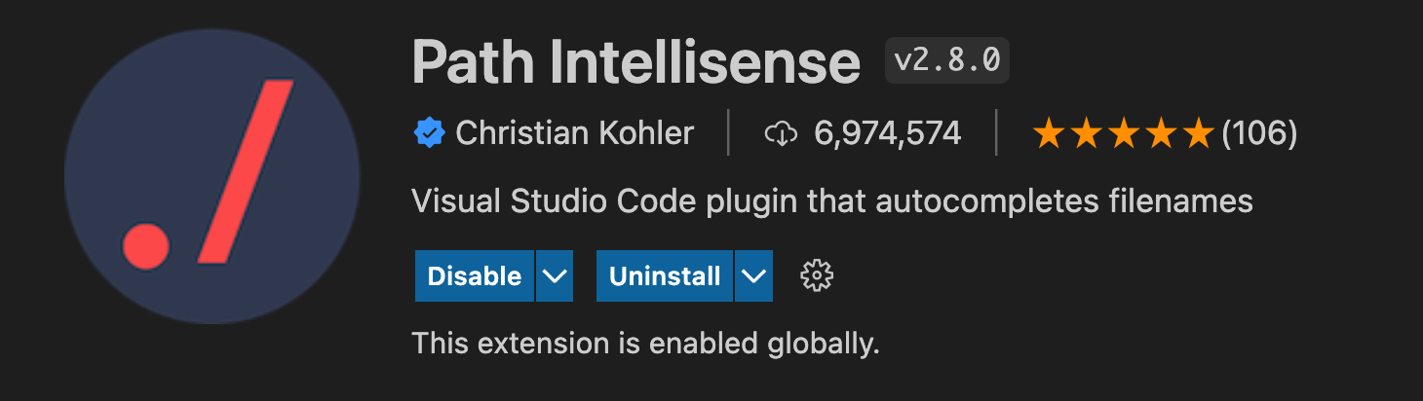Screen dimensions: 1423x401
Task: Click the 6,974,574 install count
Action: tap(887, 133)
